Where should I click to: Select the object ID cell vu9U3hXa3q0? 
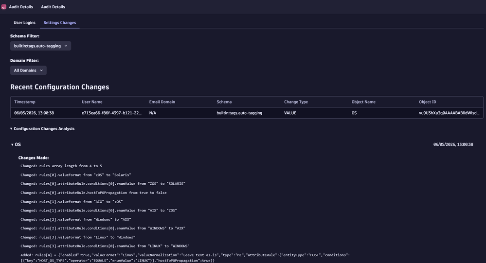point(449,113)
